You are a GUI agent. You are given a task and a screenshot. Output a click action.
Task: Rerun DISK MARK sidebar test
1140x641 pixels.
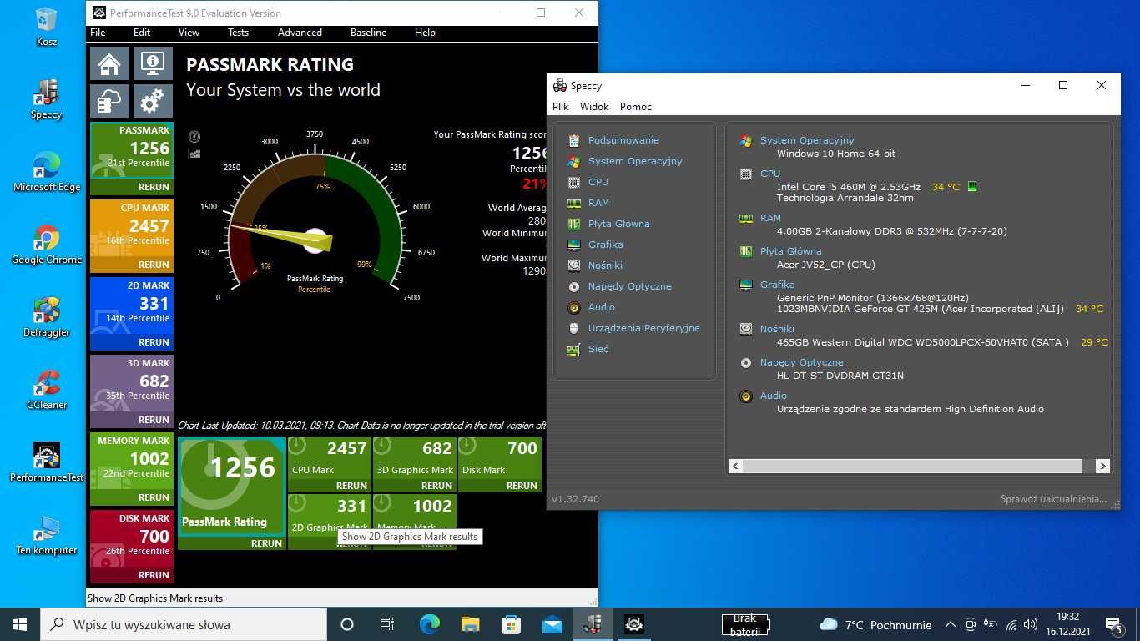click(x=154, y=575)
